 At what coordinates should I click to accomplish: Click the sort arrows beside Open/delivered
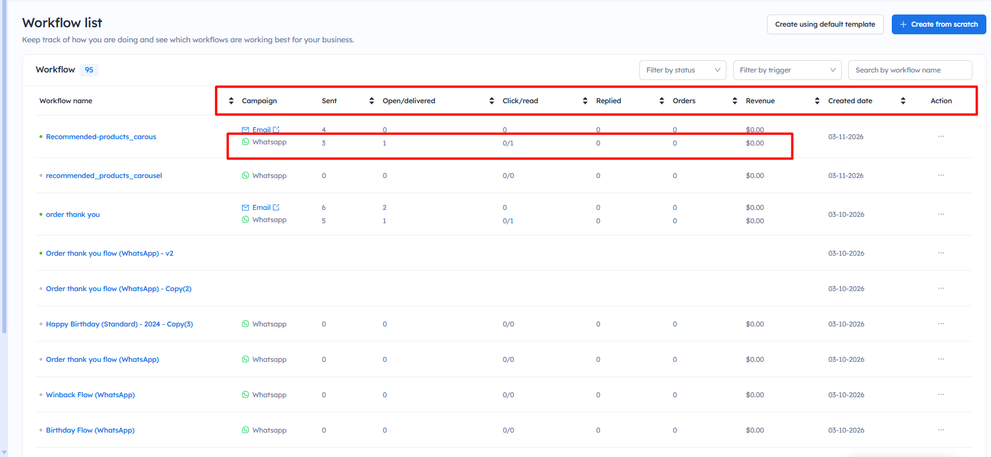[371, 101]
